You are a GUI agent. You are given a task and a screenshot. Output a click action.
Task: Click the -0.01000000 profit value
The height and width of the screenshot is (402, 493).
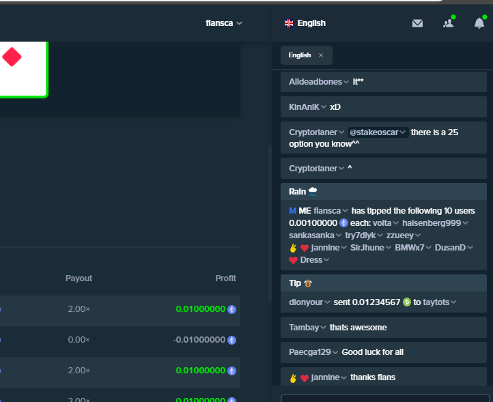pyautogui.click(x=199, y=340)
